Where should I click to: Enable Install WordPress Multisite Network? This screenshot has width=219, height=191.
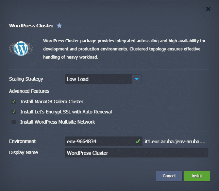click(14, 122)
